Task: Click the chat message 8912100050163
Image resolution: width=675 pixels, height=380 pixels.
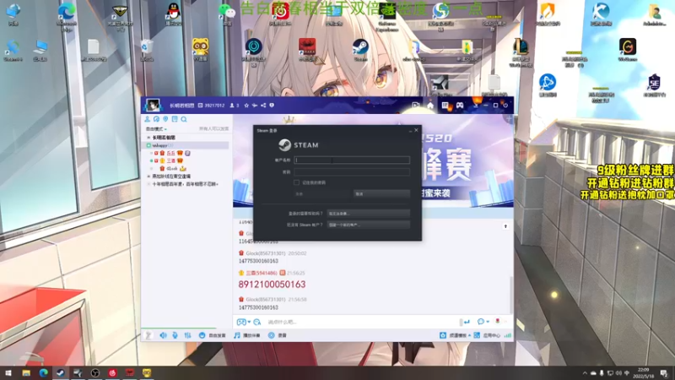Action: click(272, 285)
